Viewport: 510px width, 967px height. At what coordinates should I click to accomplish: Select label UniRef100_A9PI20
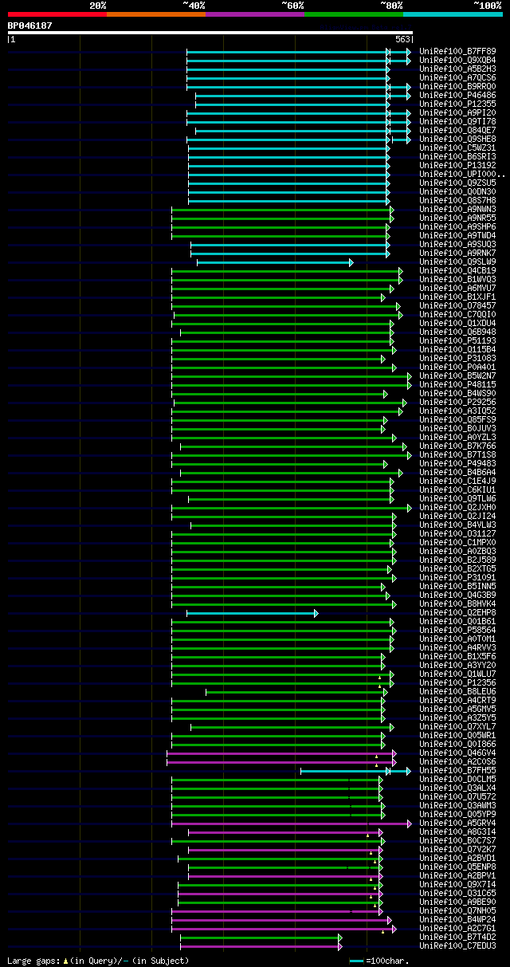pos(457,112)
